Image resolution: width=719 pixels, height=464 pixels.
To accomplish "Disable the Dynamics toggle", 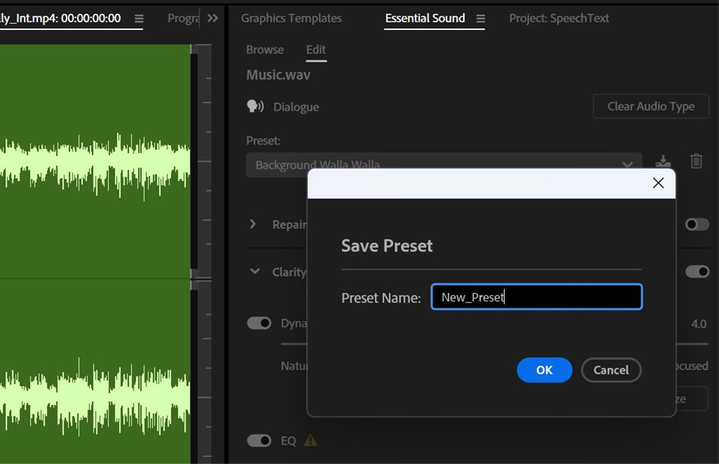I will (258, 323).
